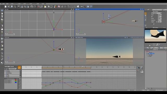
Task: Create a new scene with the New icon
Action: [5, 7]
